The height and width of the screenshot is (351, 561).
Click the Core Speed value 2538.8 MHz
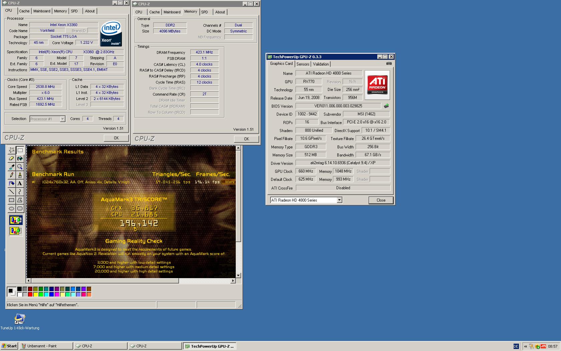[45, 87]
